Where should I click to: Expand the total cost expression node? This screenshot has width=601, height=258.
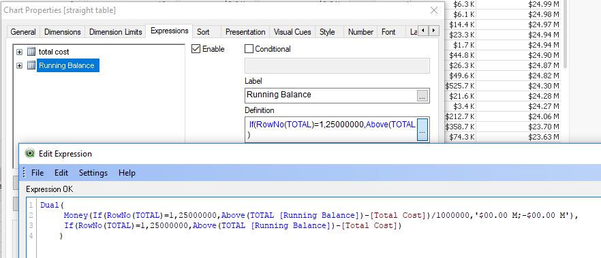click(20, 52)
